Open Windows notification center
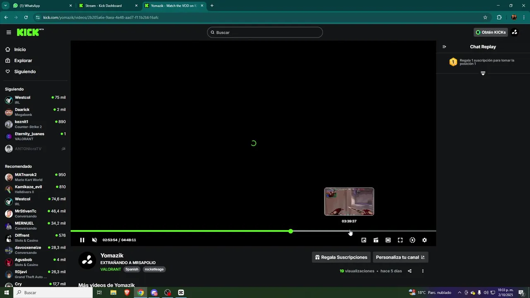 pos(522,293)
